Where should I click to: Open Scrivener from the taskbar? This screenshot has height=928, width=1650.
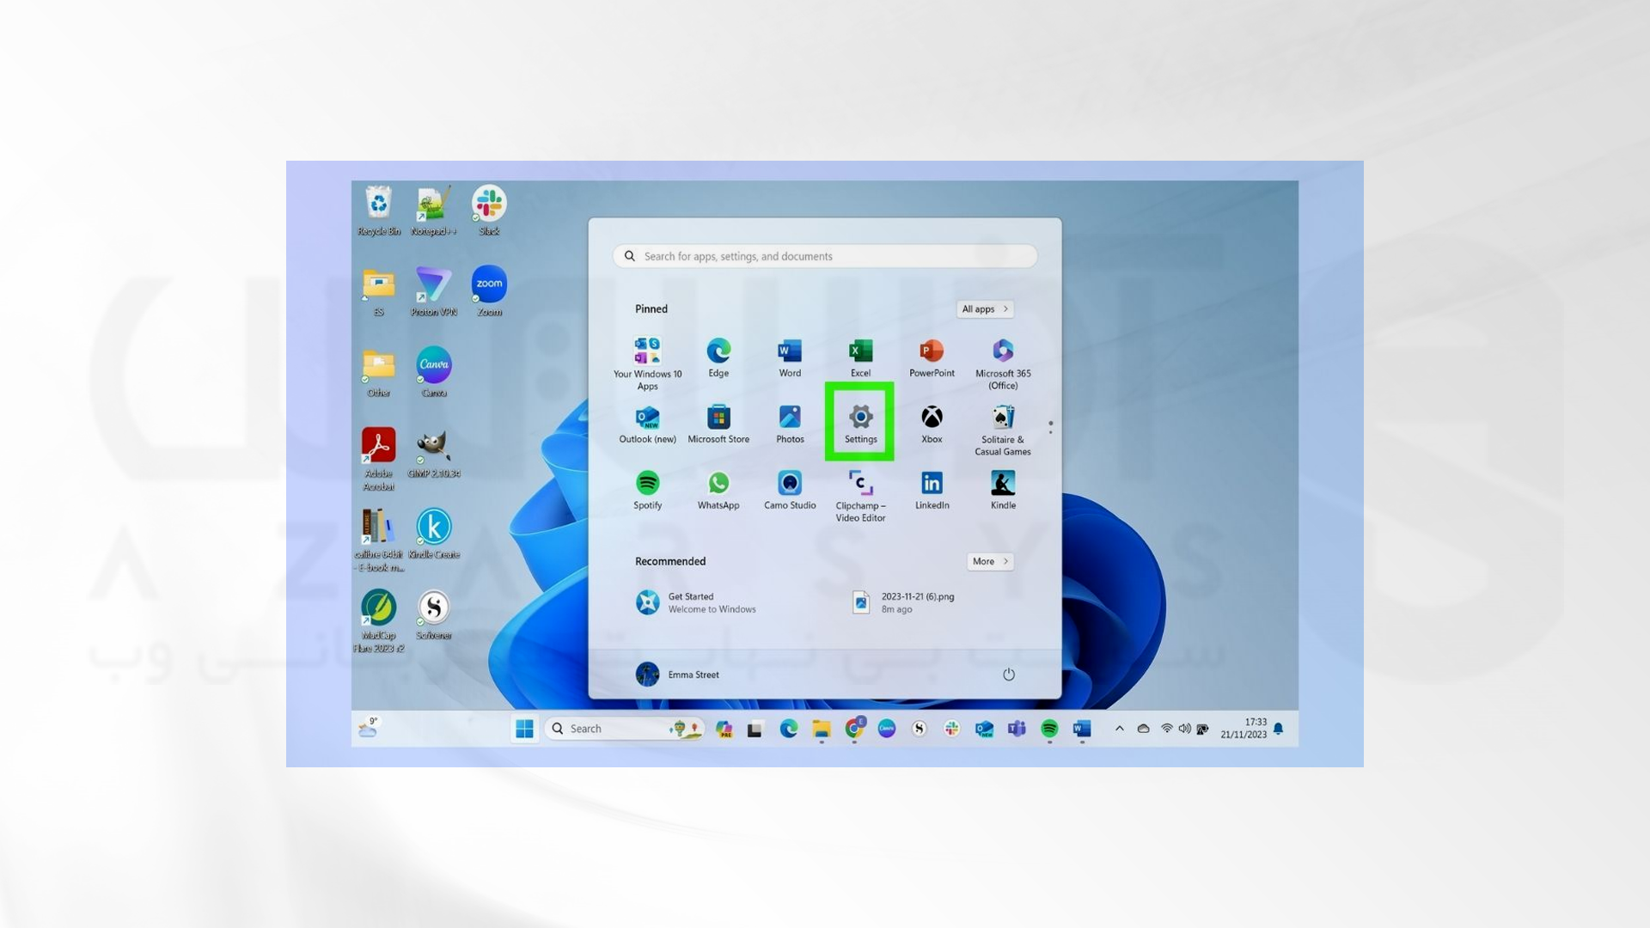pyautogui.click(x=920, y=729)
